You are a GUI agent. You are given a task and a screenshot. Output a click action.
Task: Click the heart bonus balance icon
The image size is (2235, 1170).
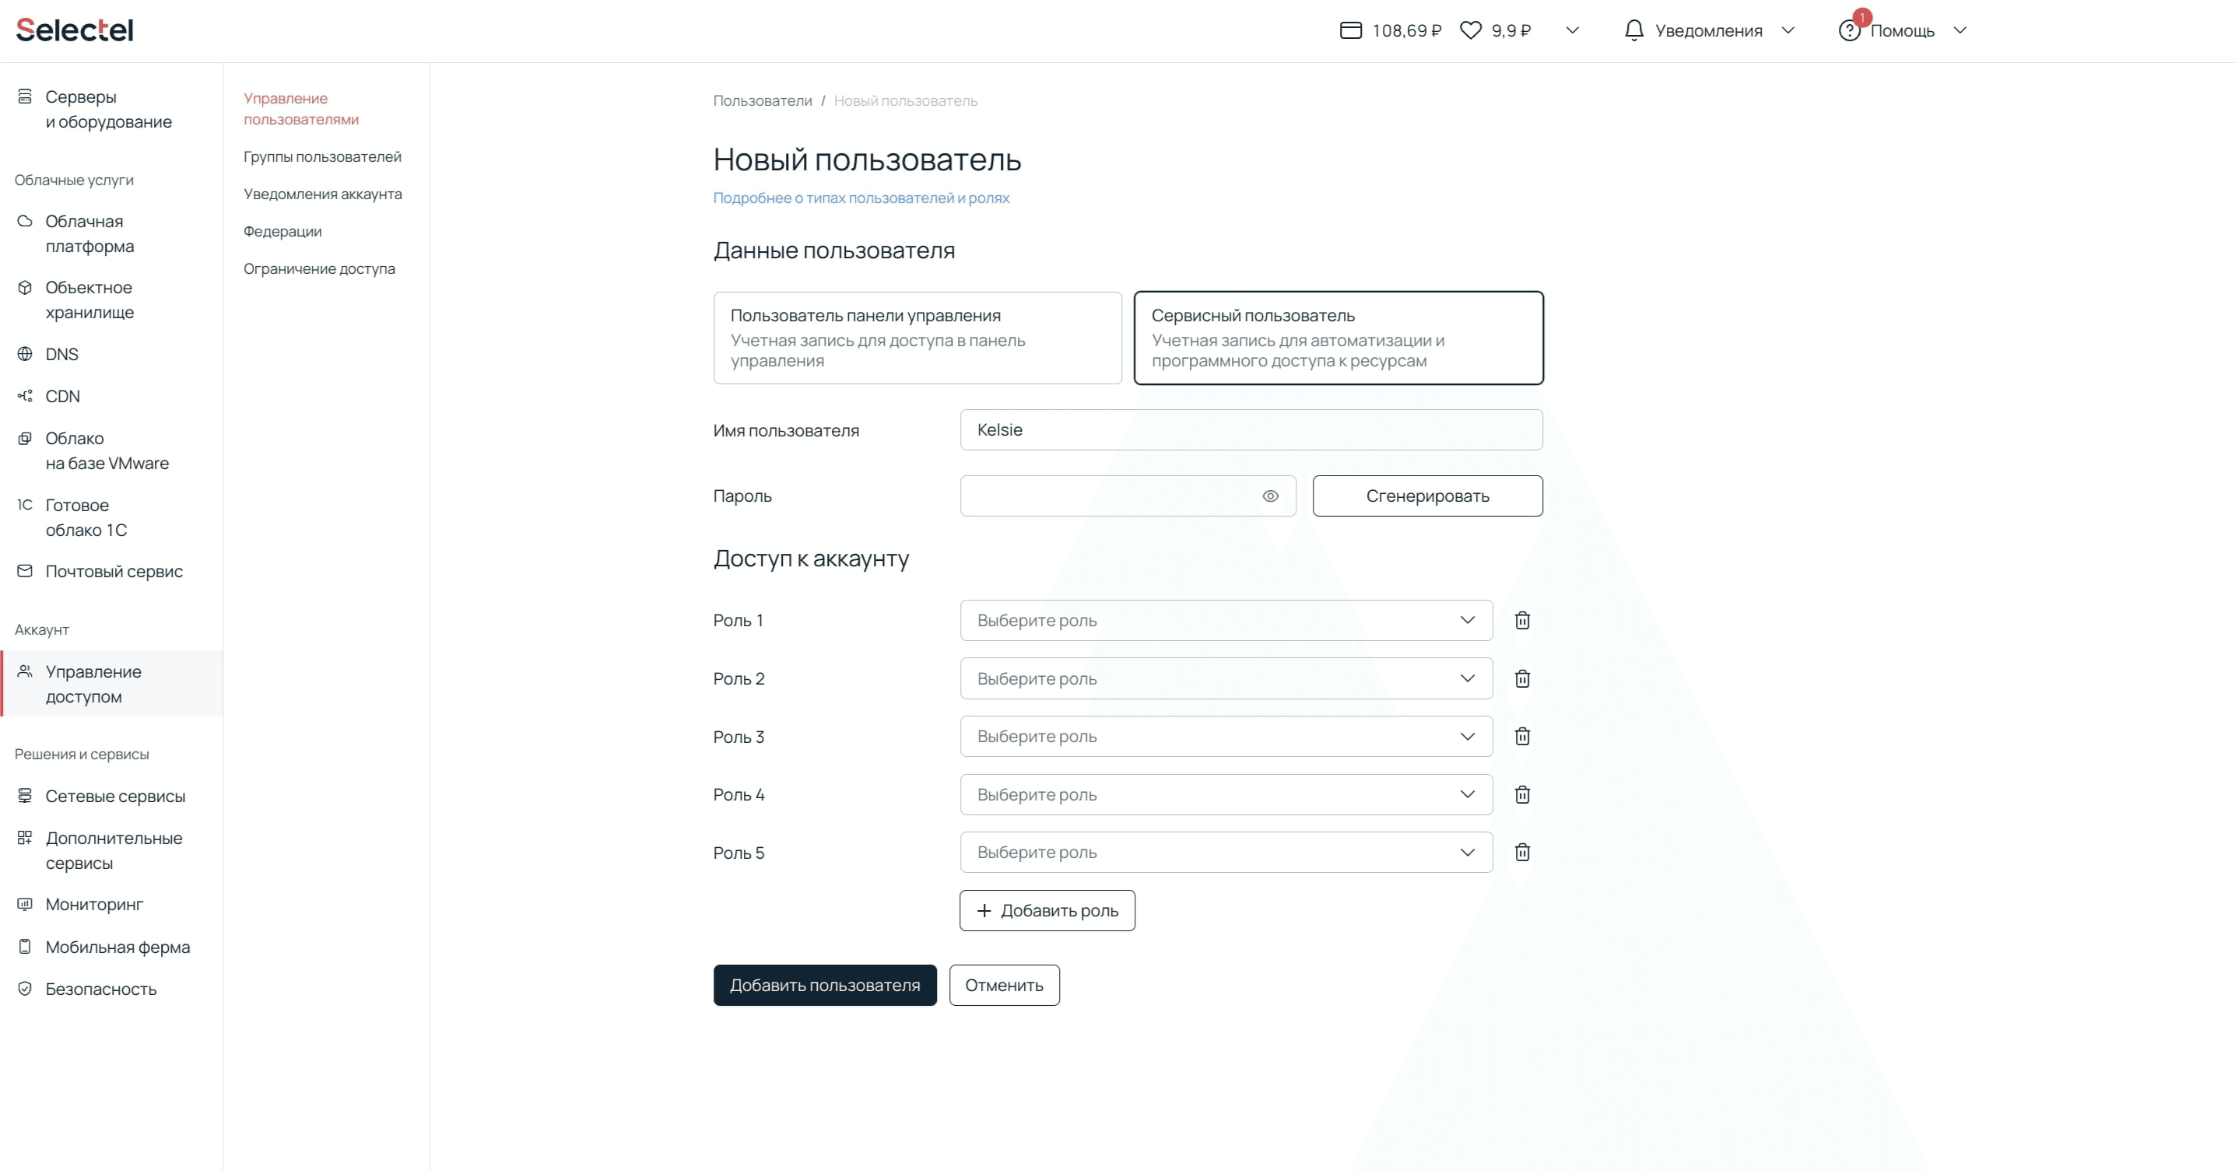[x=1471, y=30]
